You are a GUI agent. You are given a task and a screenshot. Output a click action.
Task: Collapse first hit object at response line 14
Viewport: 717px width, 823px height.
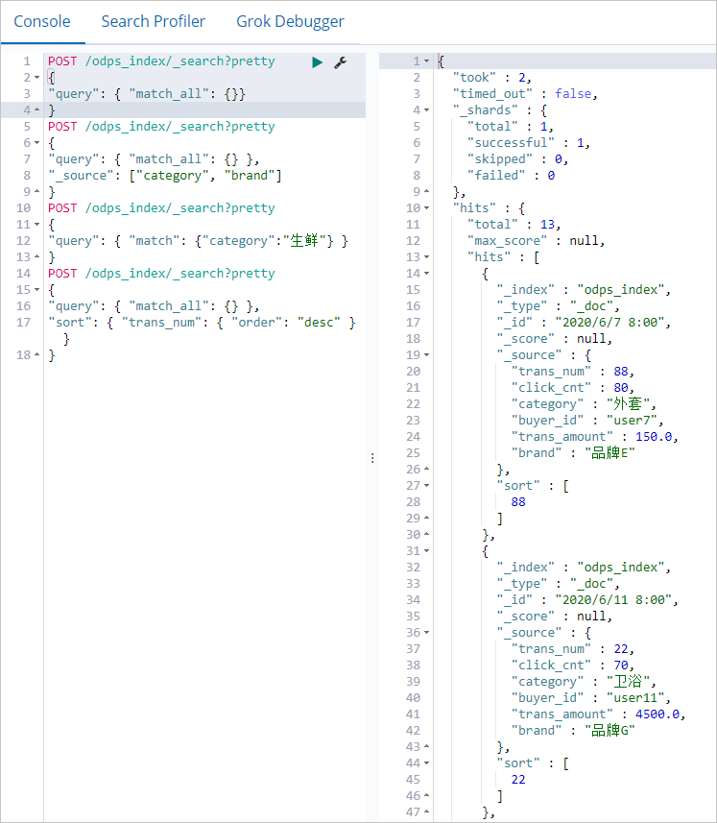[x=426, y=274]
